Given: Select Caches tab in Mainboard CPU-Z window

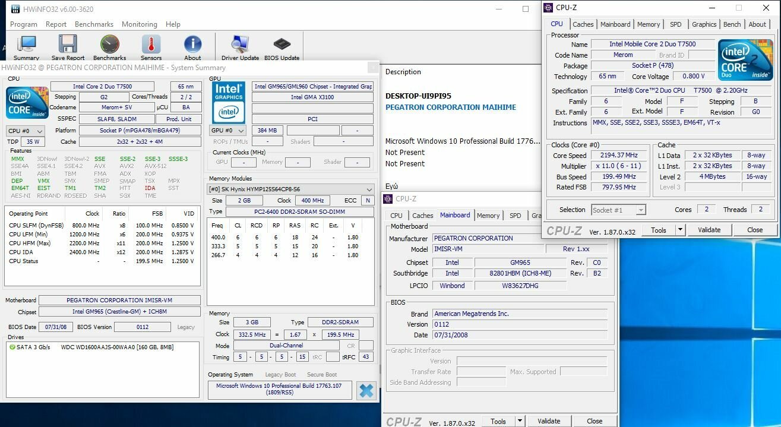Looking at the screenshot, I should (423, 216).
